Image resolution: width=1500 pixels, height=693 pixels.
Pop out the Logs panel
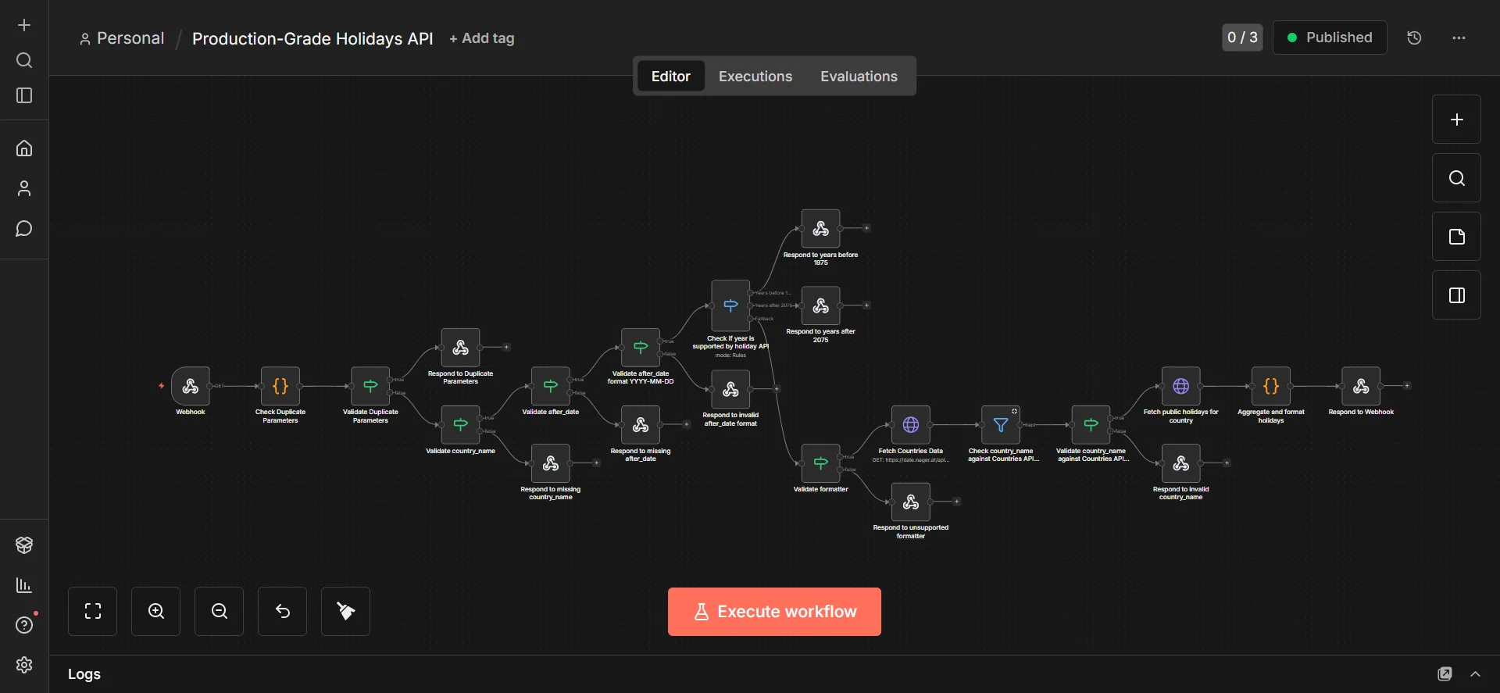pyautogui.click(x=1445, y=673)
